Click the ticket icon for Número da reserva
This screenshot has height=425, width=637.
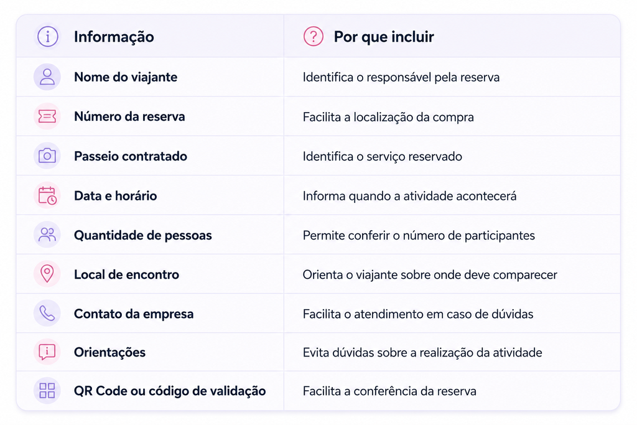coord(47,116)
